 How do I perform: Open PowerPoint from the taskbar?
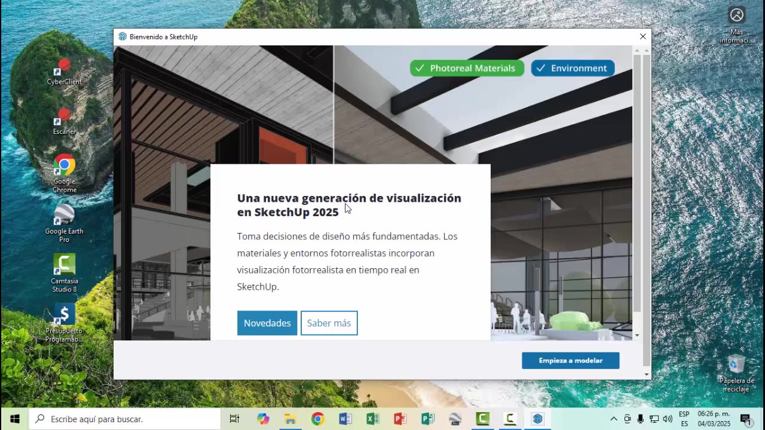400,419
